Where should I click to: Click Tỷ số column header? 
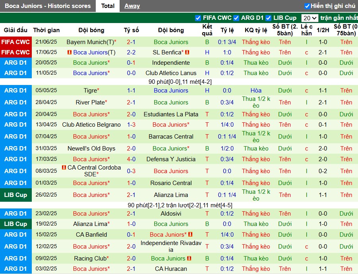coord(131,30)
